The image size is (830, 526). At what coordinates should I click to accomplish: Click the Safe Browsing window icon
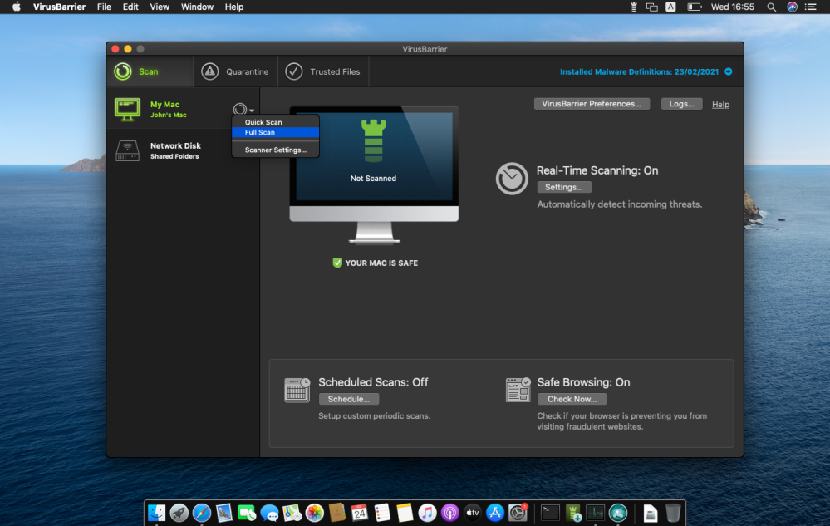point(518,390)
